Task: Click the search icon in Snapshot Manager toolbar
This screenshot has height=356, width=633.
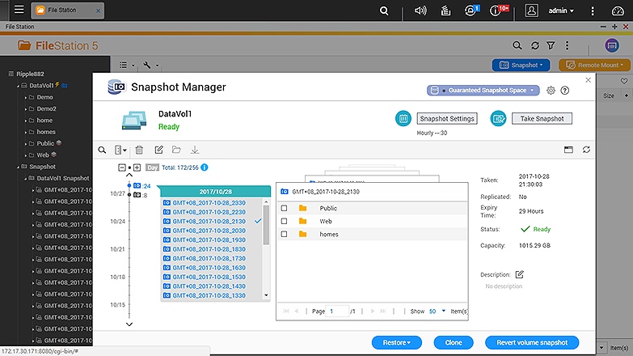Action: pos(102,150)
